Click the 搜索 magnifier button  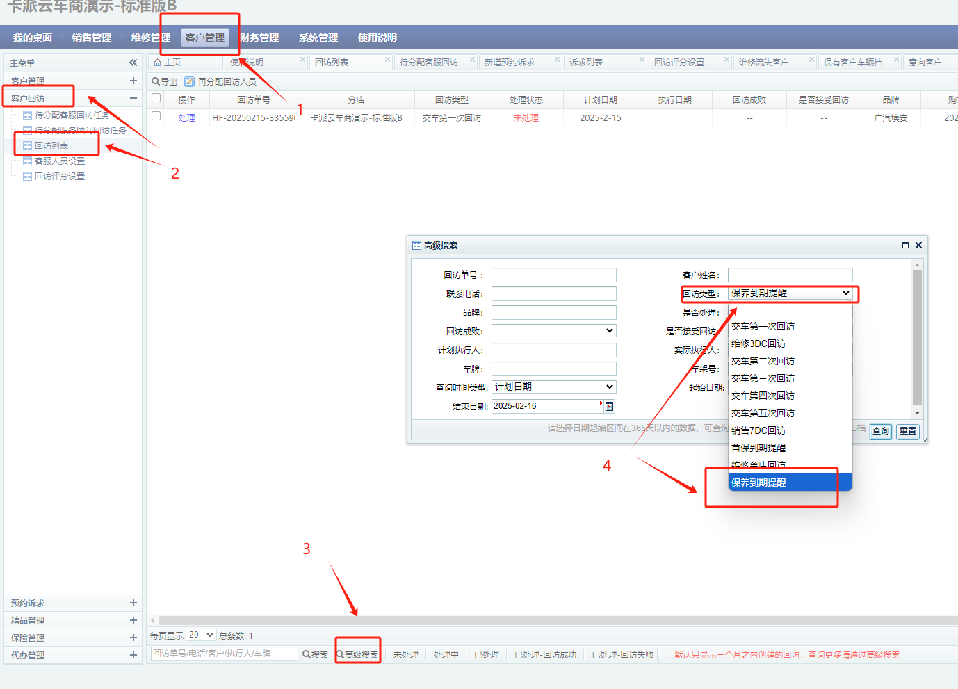(x=315, y=654)
